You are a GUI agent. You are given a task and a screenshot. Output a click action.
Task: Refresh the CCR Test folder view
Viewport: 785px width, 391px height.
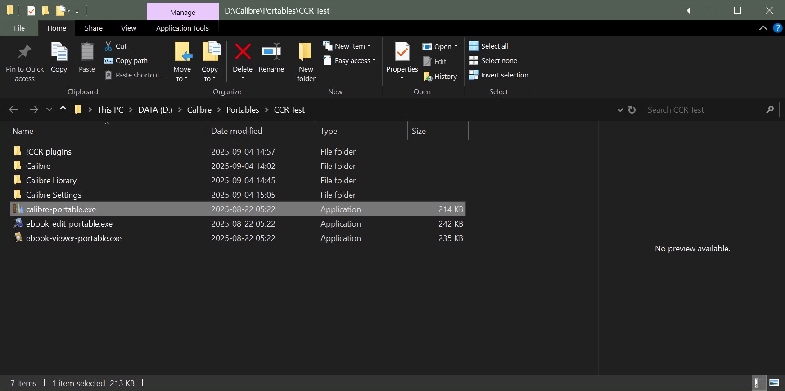(632, 109)
